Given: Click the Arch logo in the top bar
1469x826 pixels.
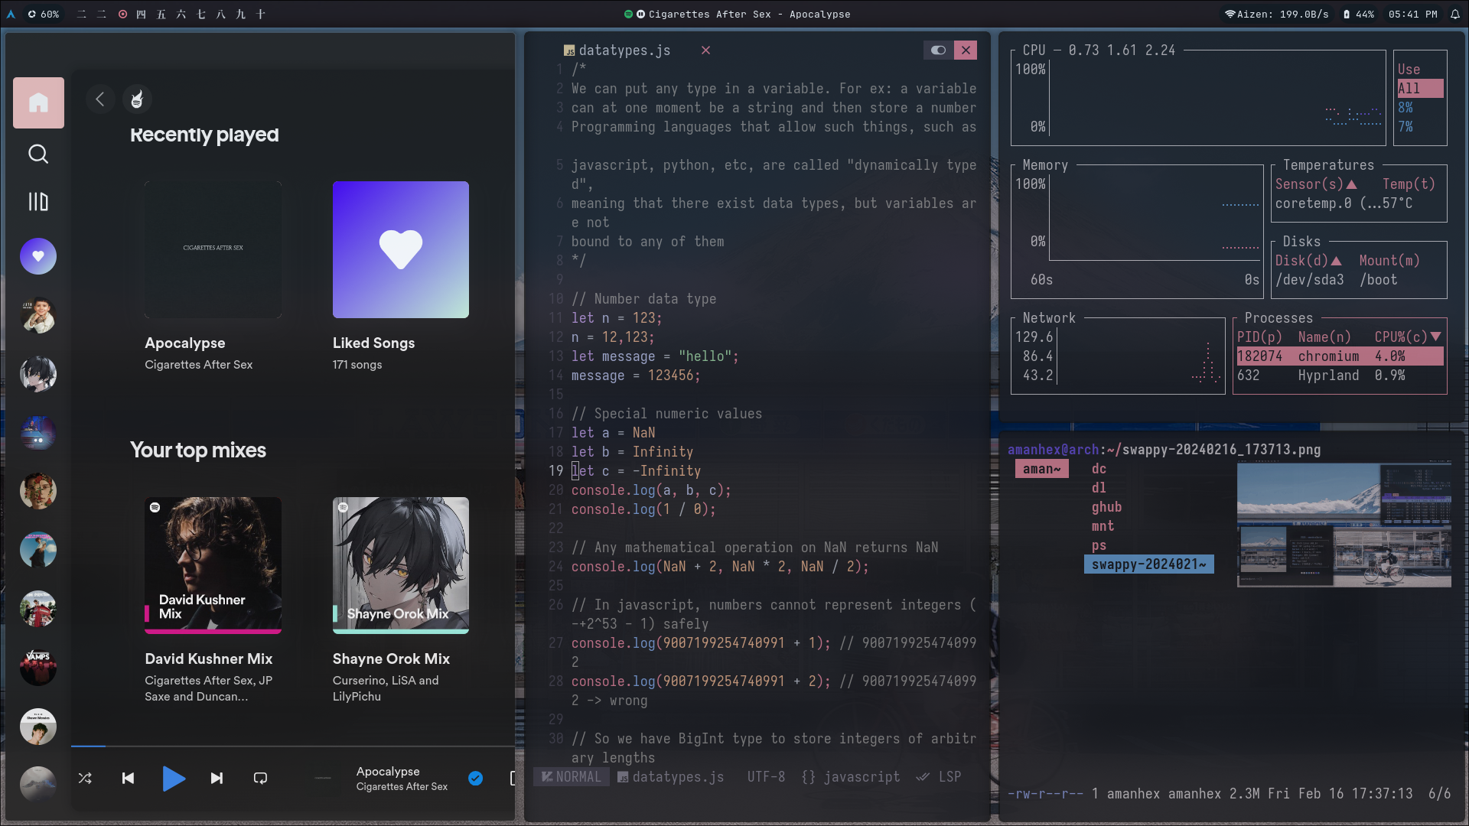Looking at the screenshot, I should (11, 14).
